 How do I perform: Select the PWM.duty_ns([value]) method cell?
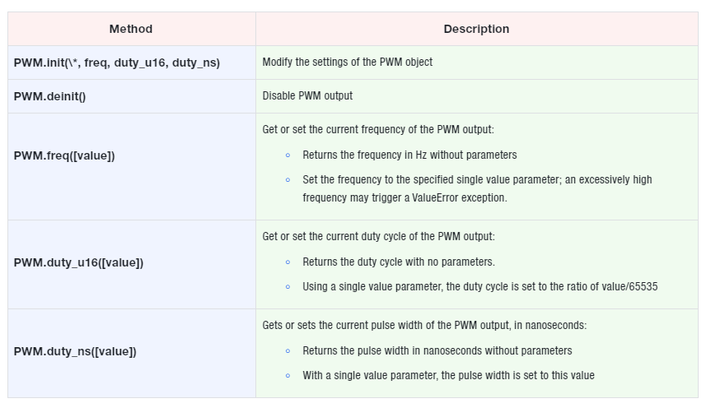point(132,353)
